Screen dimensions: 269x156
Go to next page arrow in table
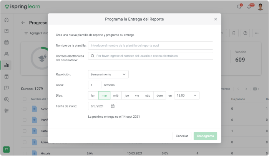tap(246, 89)
